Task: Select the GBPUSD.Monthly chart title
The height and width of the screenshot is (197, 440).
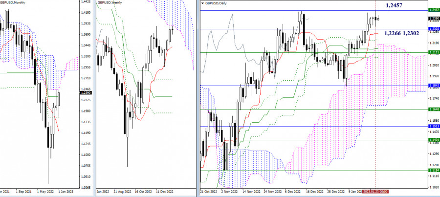Action: (12, 2)
